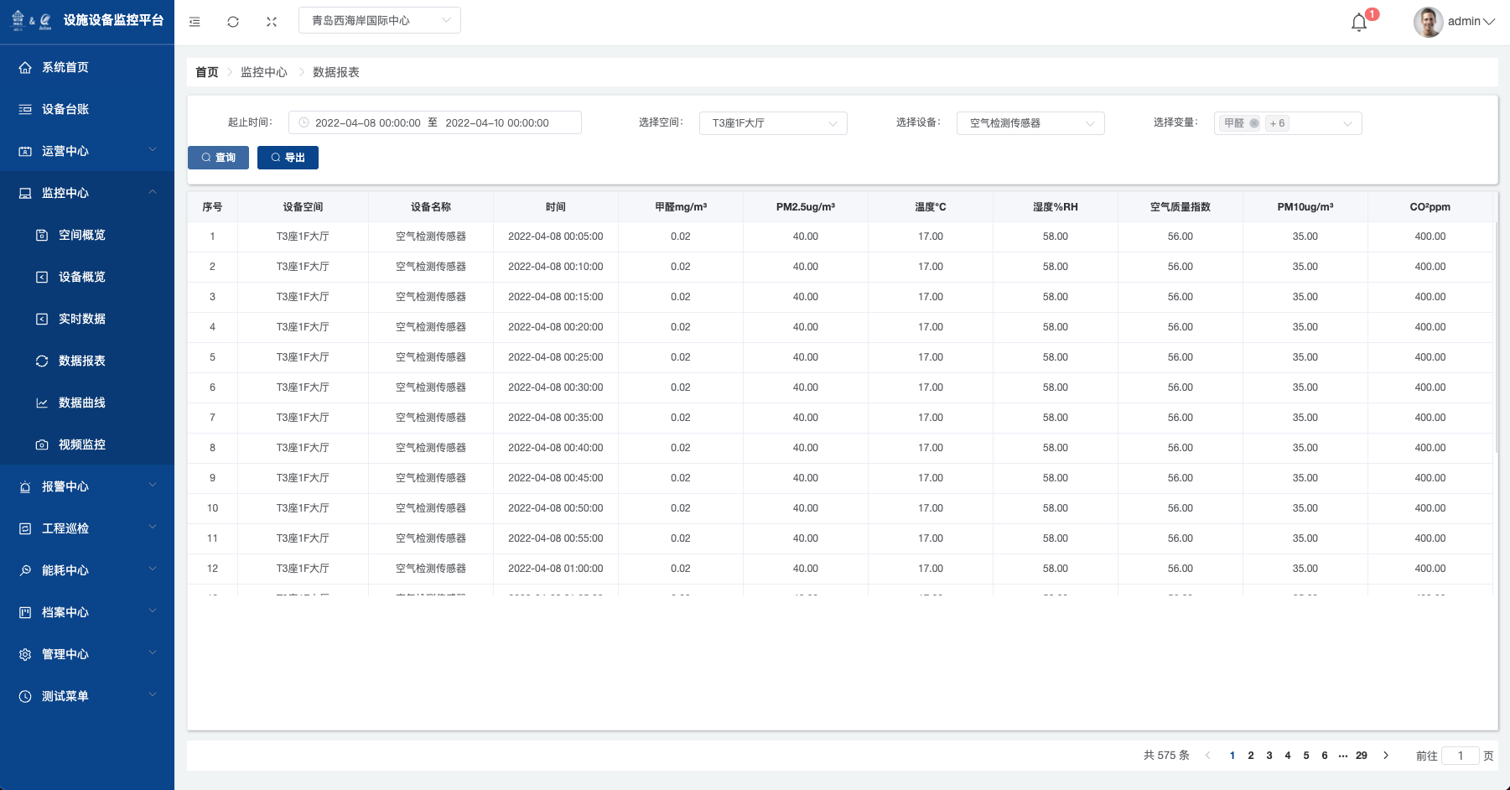Click the calendar clock icon in the date range field
1510x790 pixels.
[304, 122]
